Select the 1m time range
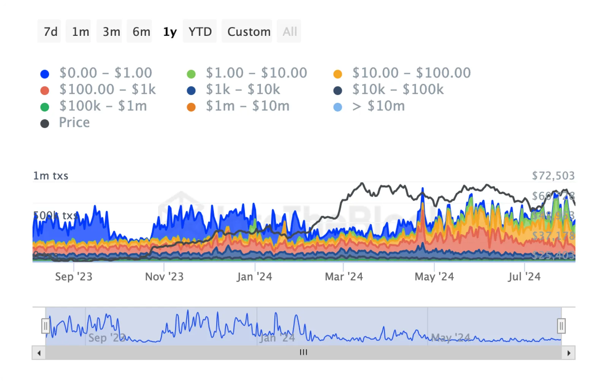Viewport: 608px width, 388px height. (x=79, y=31)
